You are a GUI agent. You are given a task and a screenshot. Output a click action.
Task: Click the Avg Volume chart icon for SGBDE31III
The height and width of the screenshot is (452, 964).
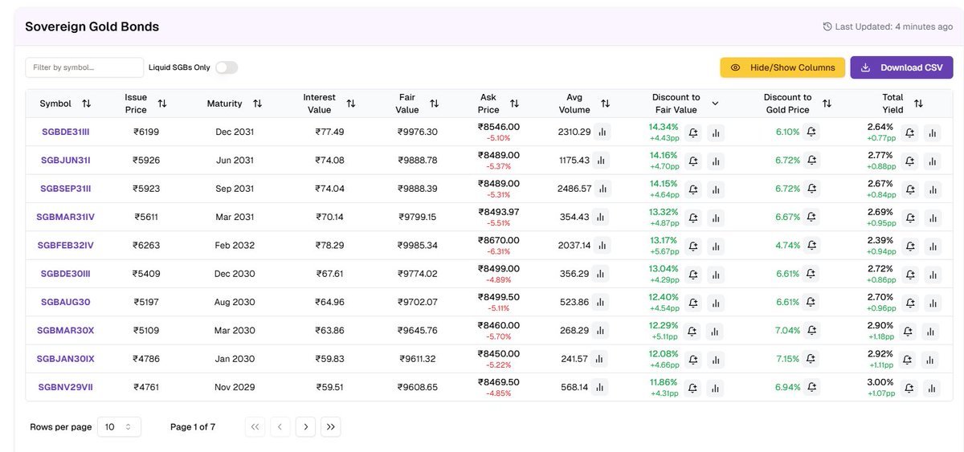pyautogui.click(x=602, y=132)
